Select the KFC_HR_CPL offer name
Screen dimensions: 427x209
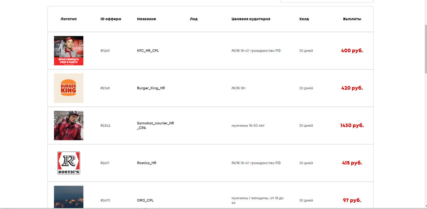[148, 51]
